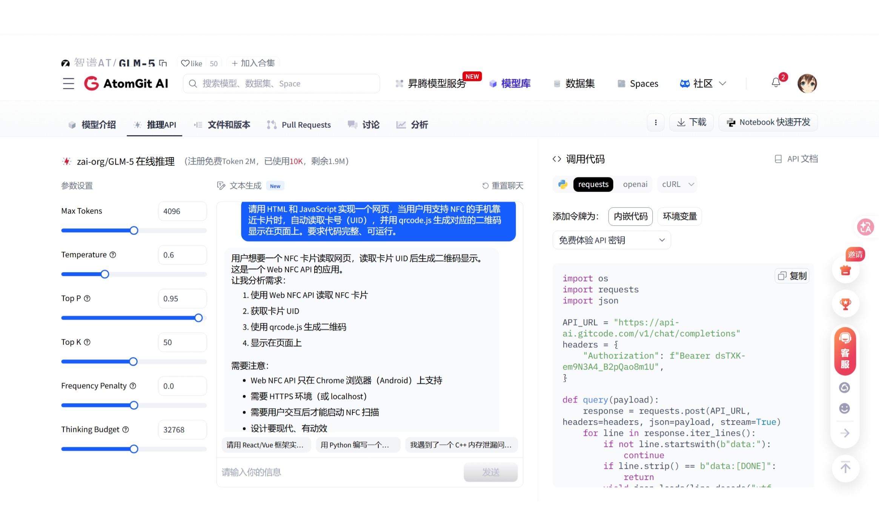
Task: Adjust the Max Tokens slider handle
Action: point(134,230)
